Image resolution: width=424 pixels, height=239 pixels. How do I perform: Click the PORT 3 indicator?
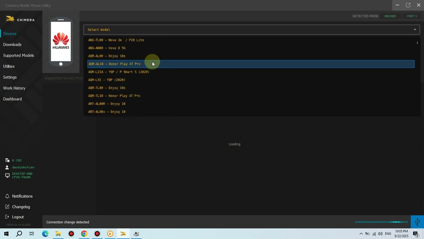click(x=412, y=16)
